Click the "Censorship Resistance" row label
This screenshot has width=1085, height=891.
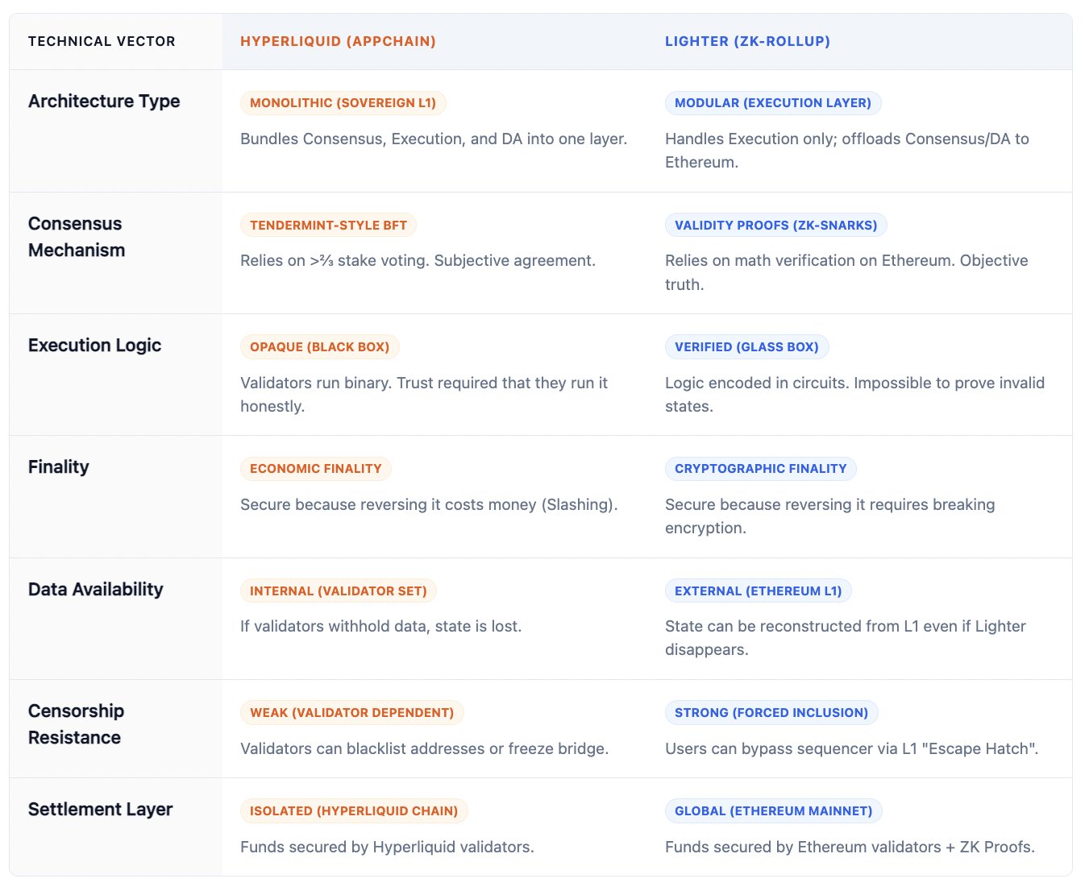(x=76, y=724)
